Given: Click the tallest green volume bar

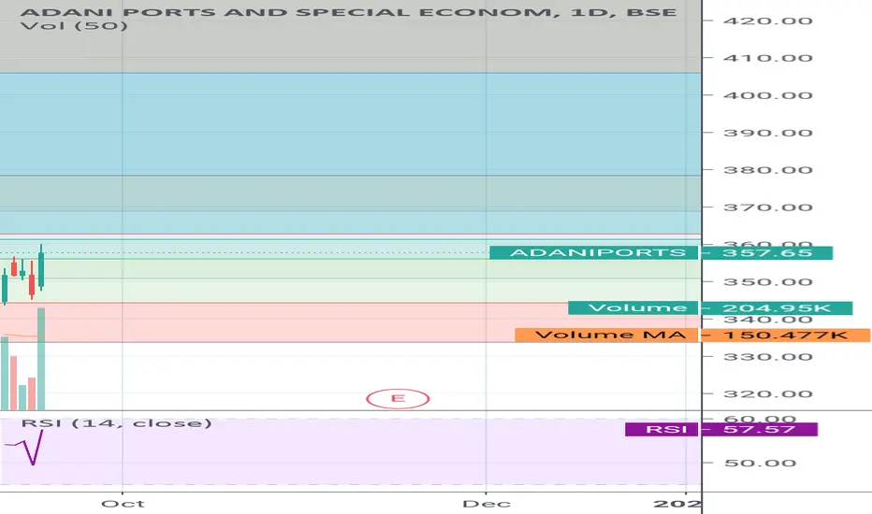Looking at the screenshot, I should click(41, 359).
